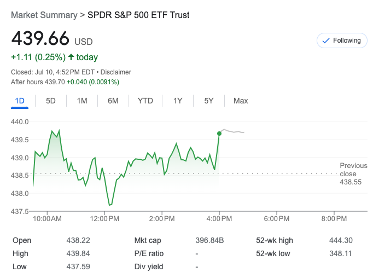Screen dimensions: 379x278
Task: Toggle the Following button
Action: point(342,40)
